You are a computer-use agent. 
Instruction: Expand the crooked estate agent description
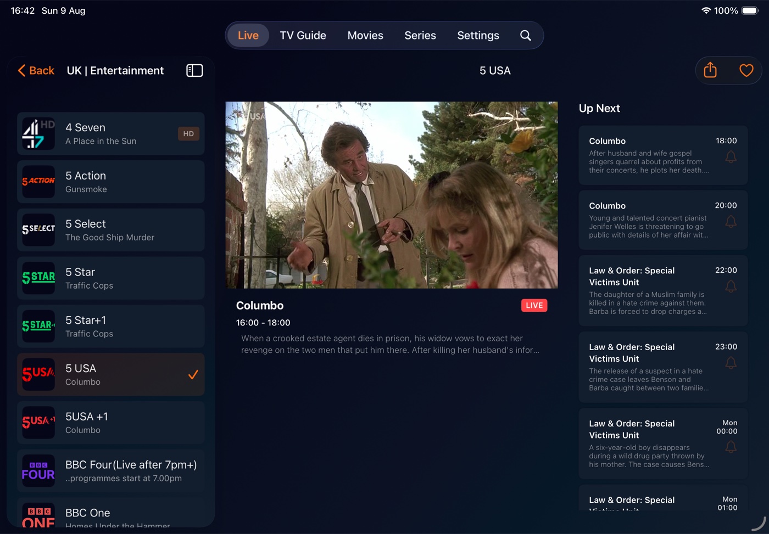pos(390,344)
